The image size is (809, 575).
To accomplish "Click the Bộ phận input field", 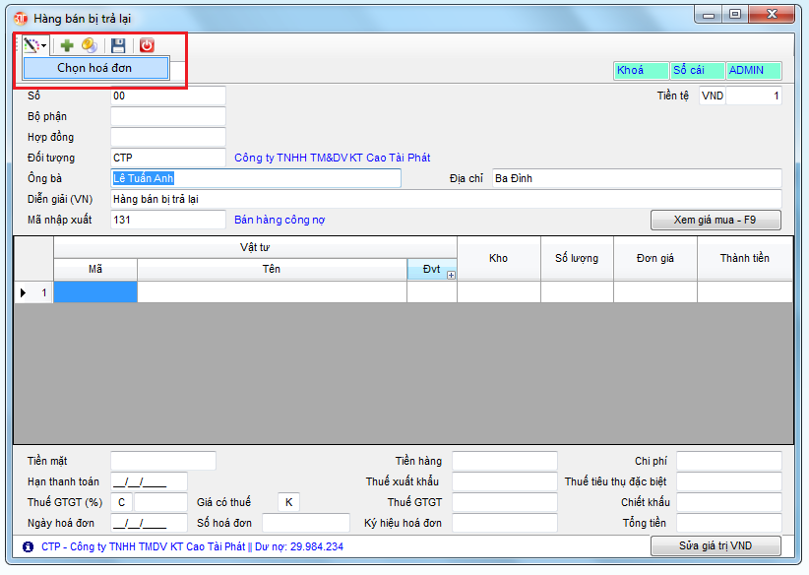I will coord(168,117).
